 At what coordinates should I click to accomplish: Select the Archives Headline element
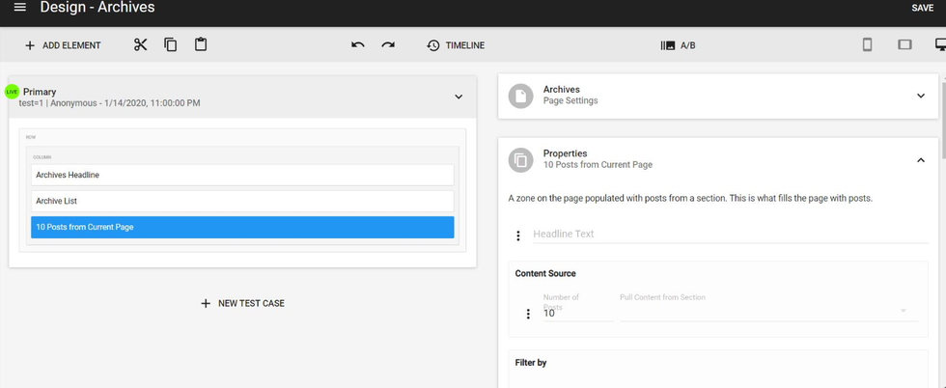pyautogui.click(x=241, y=175)
